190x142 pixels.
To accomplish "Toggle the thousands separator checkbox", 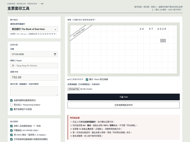I will tap(11, 109).
